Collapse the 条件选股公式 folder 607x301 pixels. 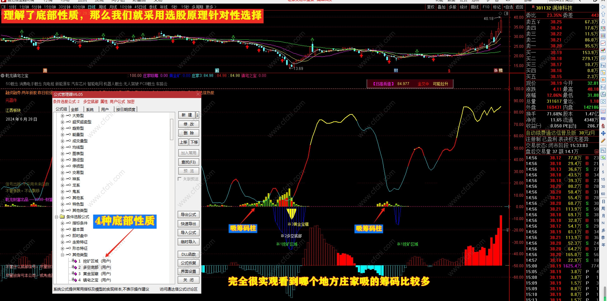point(57,217)
